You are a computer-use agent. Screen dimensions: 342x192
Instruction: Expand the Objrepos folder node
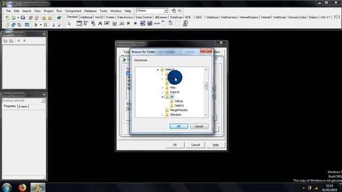[162, 115]
